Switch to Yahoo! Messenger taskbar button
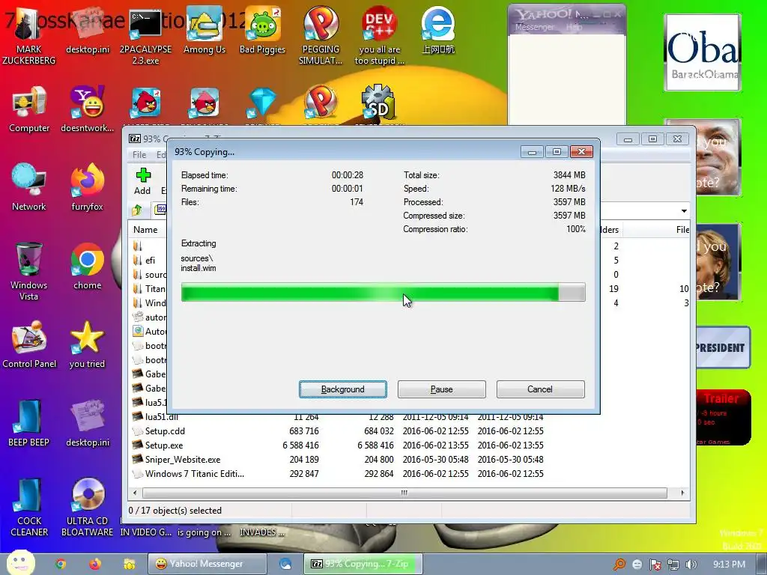The image size is (767, 575). pyautogui.click(x=207, y=564)
